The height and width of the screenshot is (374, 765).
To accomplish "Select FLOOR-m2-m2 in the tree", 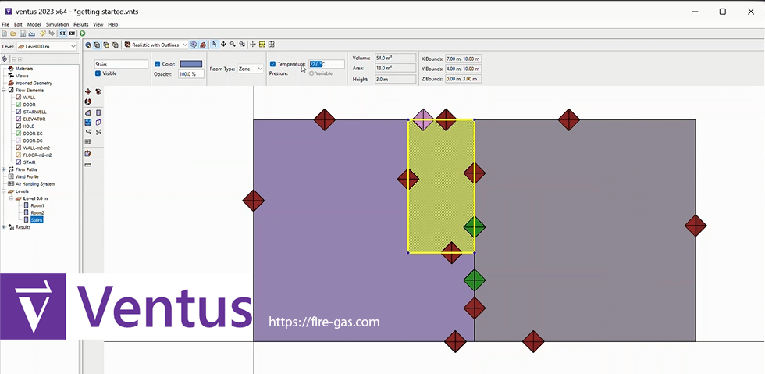I will pyautogui.click(x=37, y=155).
